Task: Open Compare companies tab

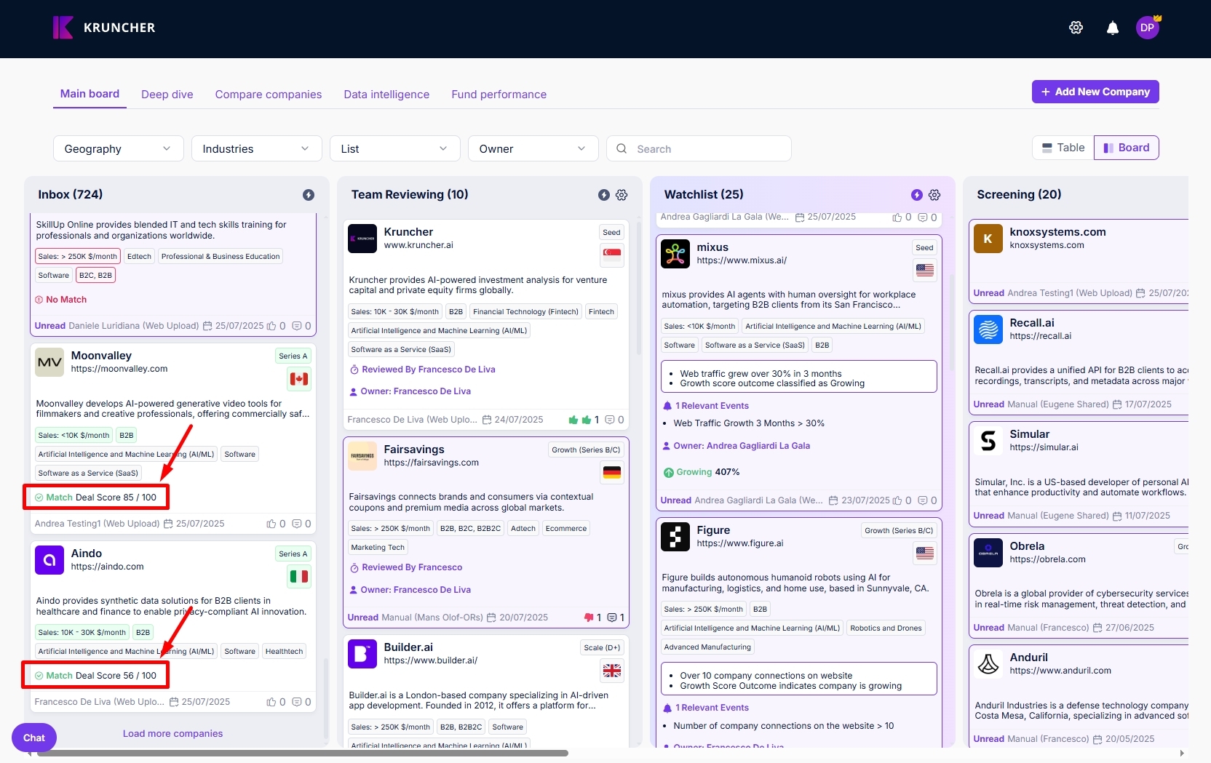Action: coord(269,95)
